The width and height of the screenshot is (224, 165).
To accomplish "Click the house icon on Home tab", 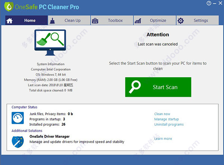I will click(x=9, y=21).
